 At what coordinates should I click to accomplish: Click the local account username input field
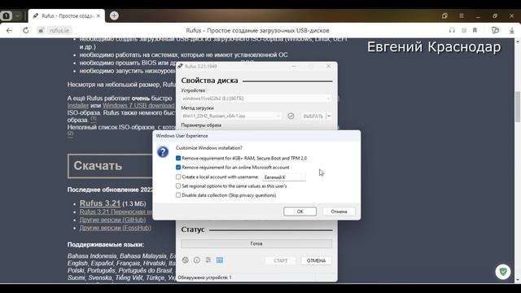tap(284, 177)
